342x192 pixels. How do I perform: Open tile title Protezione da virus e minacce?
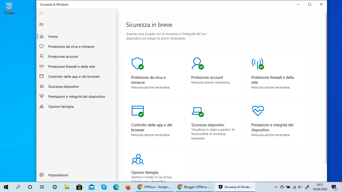[148, 80]
